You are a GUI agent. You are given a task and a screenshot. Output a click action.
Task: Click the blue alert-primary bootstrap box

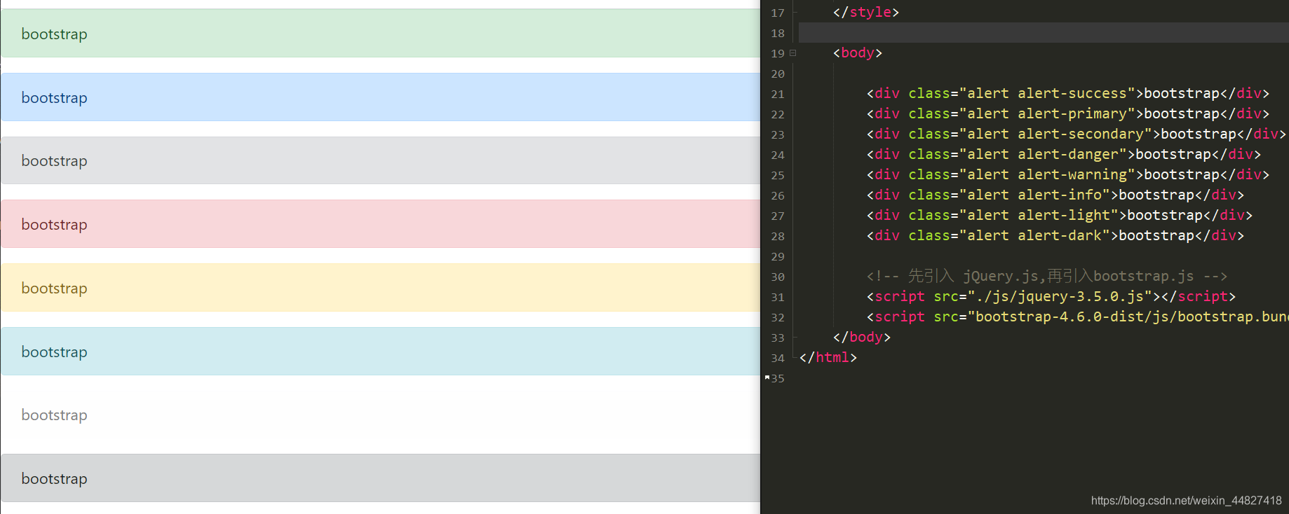[380, 97]
